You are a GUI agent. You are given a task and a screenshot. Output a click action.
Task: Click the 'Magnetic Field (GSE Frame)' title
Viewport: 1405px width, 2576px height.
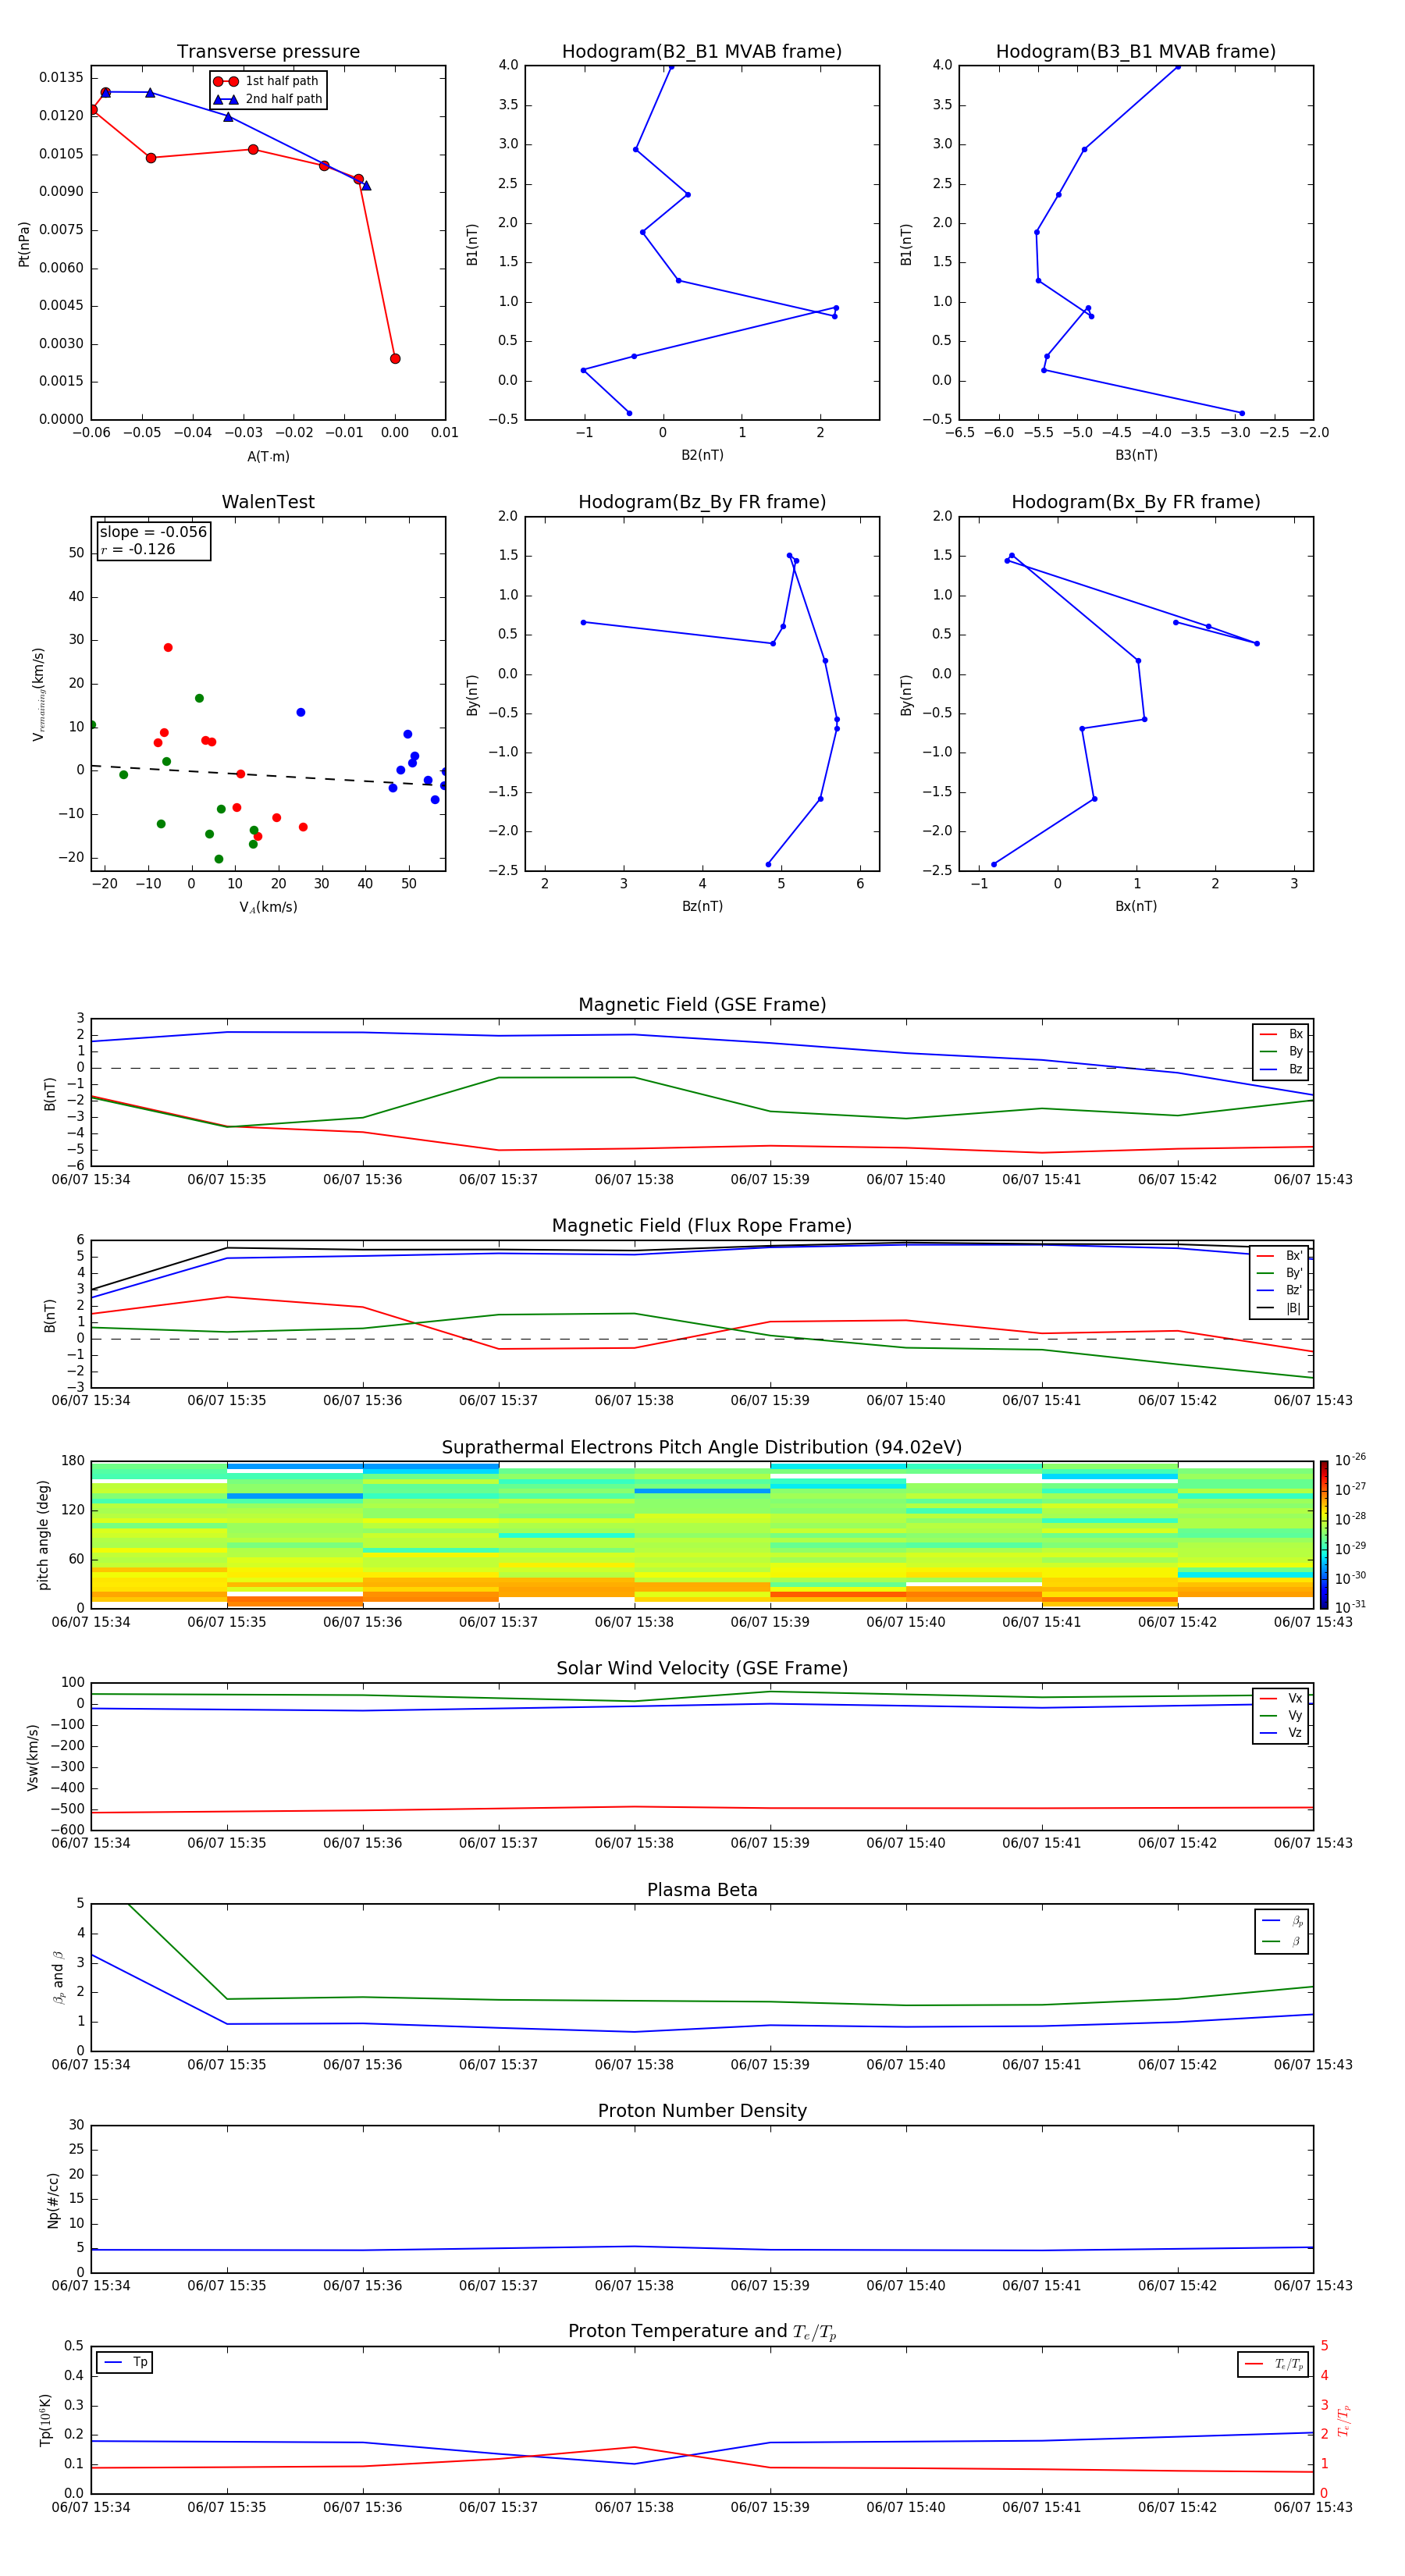click(x=702, y=1005)
